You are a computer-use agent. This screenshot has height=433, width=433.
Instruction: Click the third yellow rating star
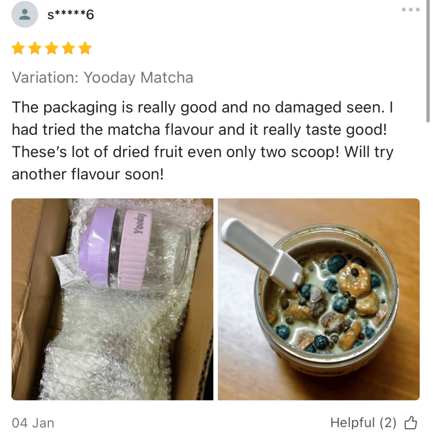point(52,48)
